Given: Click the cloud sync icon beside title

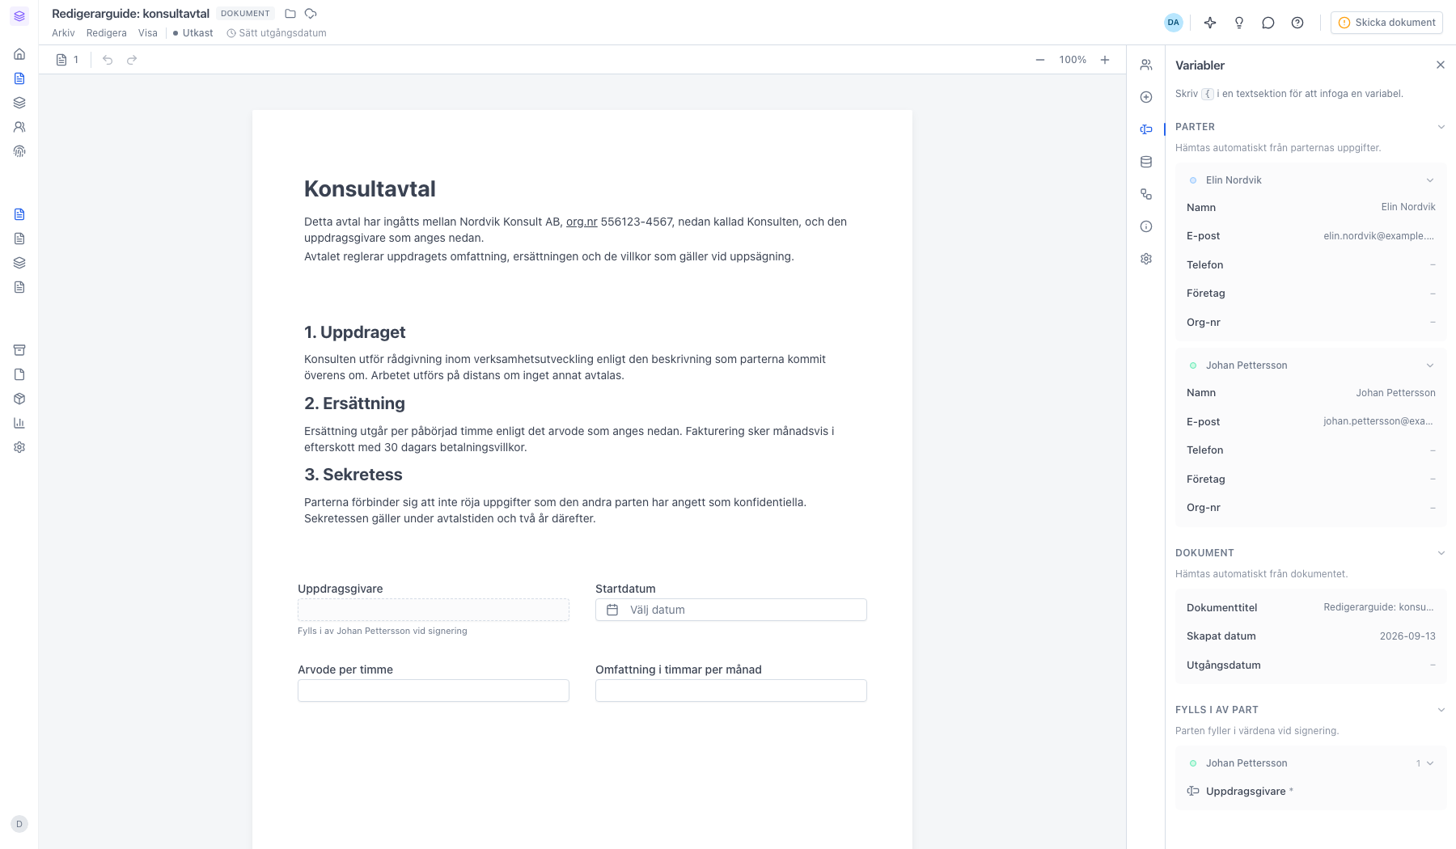Looking at the screenshot, I should tap(311, 14).
